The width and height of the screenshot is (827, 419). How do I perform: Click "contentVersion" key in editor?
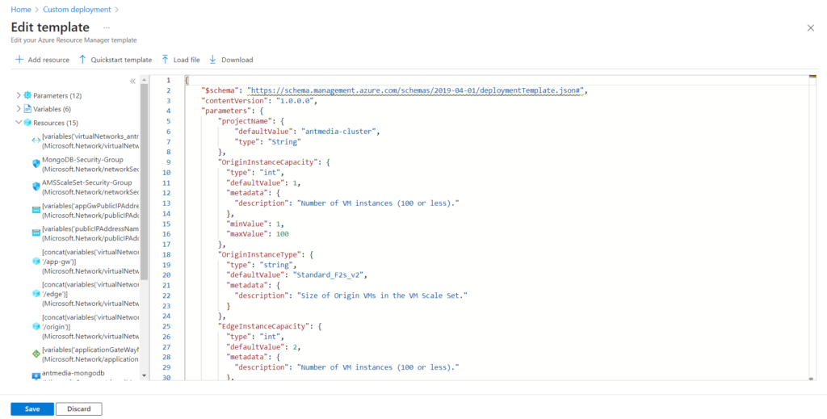click(x=233, y=101)
